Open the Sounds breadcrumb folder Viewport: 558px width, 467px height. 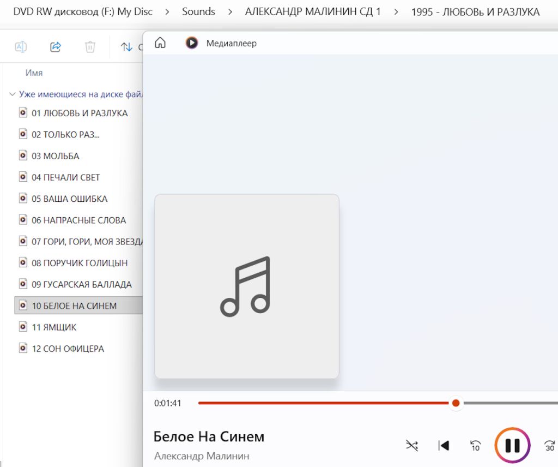tap(198, 12)
